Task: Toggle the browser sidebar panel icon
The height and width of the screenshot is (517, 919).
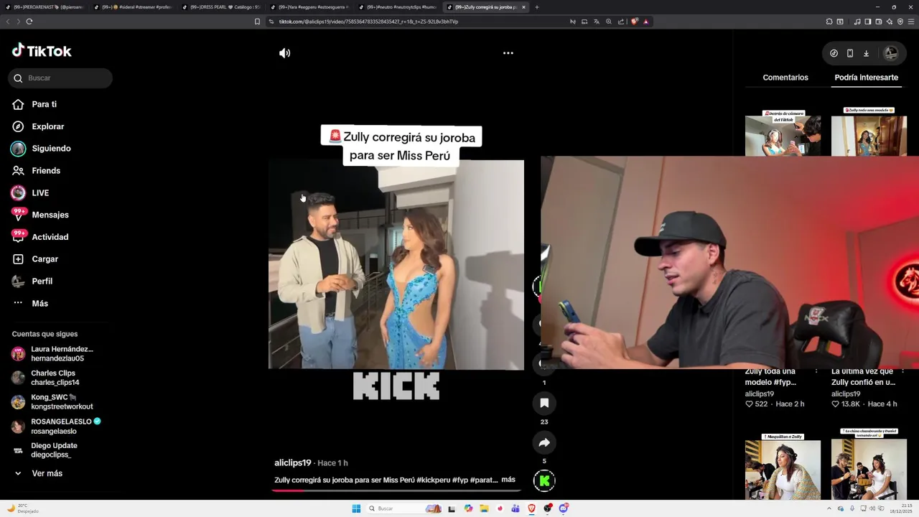Action: [868, 22]
